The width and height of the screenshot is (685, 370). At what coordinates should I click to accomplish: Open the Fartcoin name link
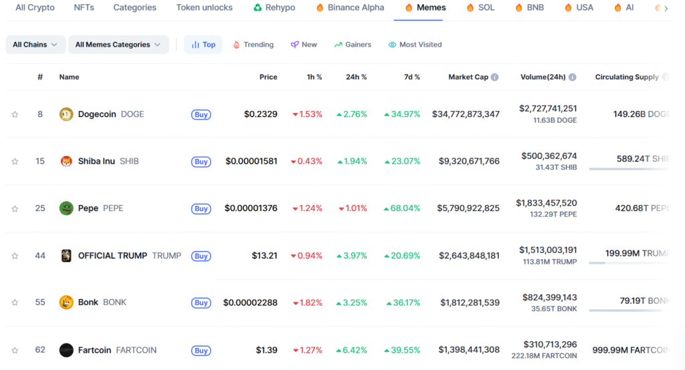[x=94, y=350]
